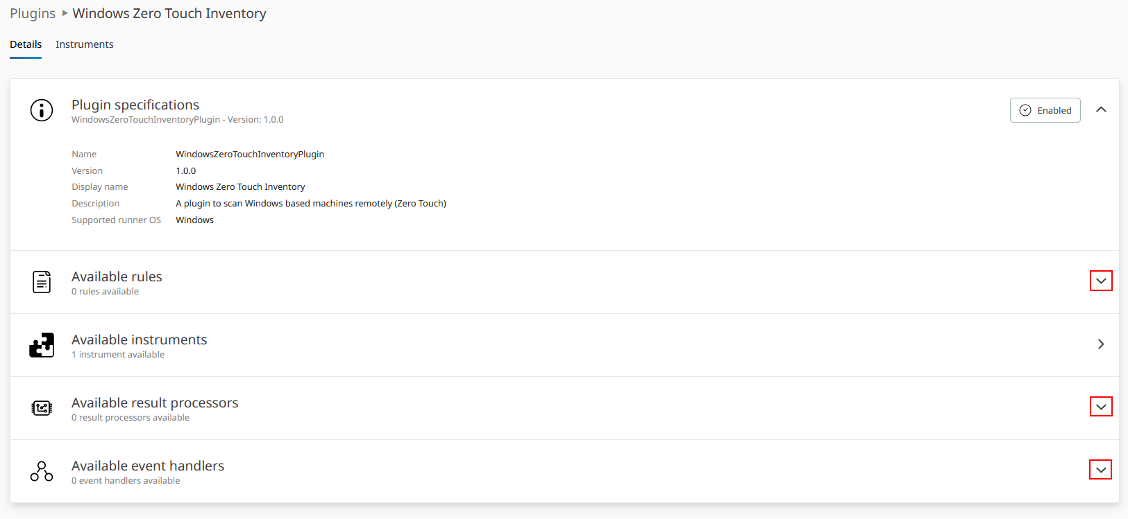
Task: Click the Available instruments puzzle icon
Action: 42,345
